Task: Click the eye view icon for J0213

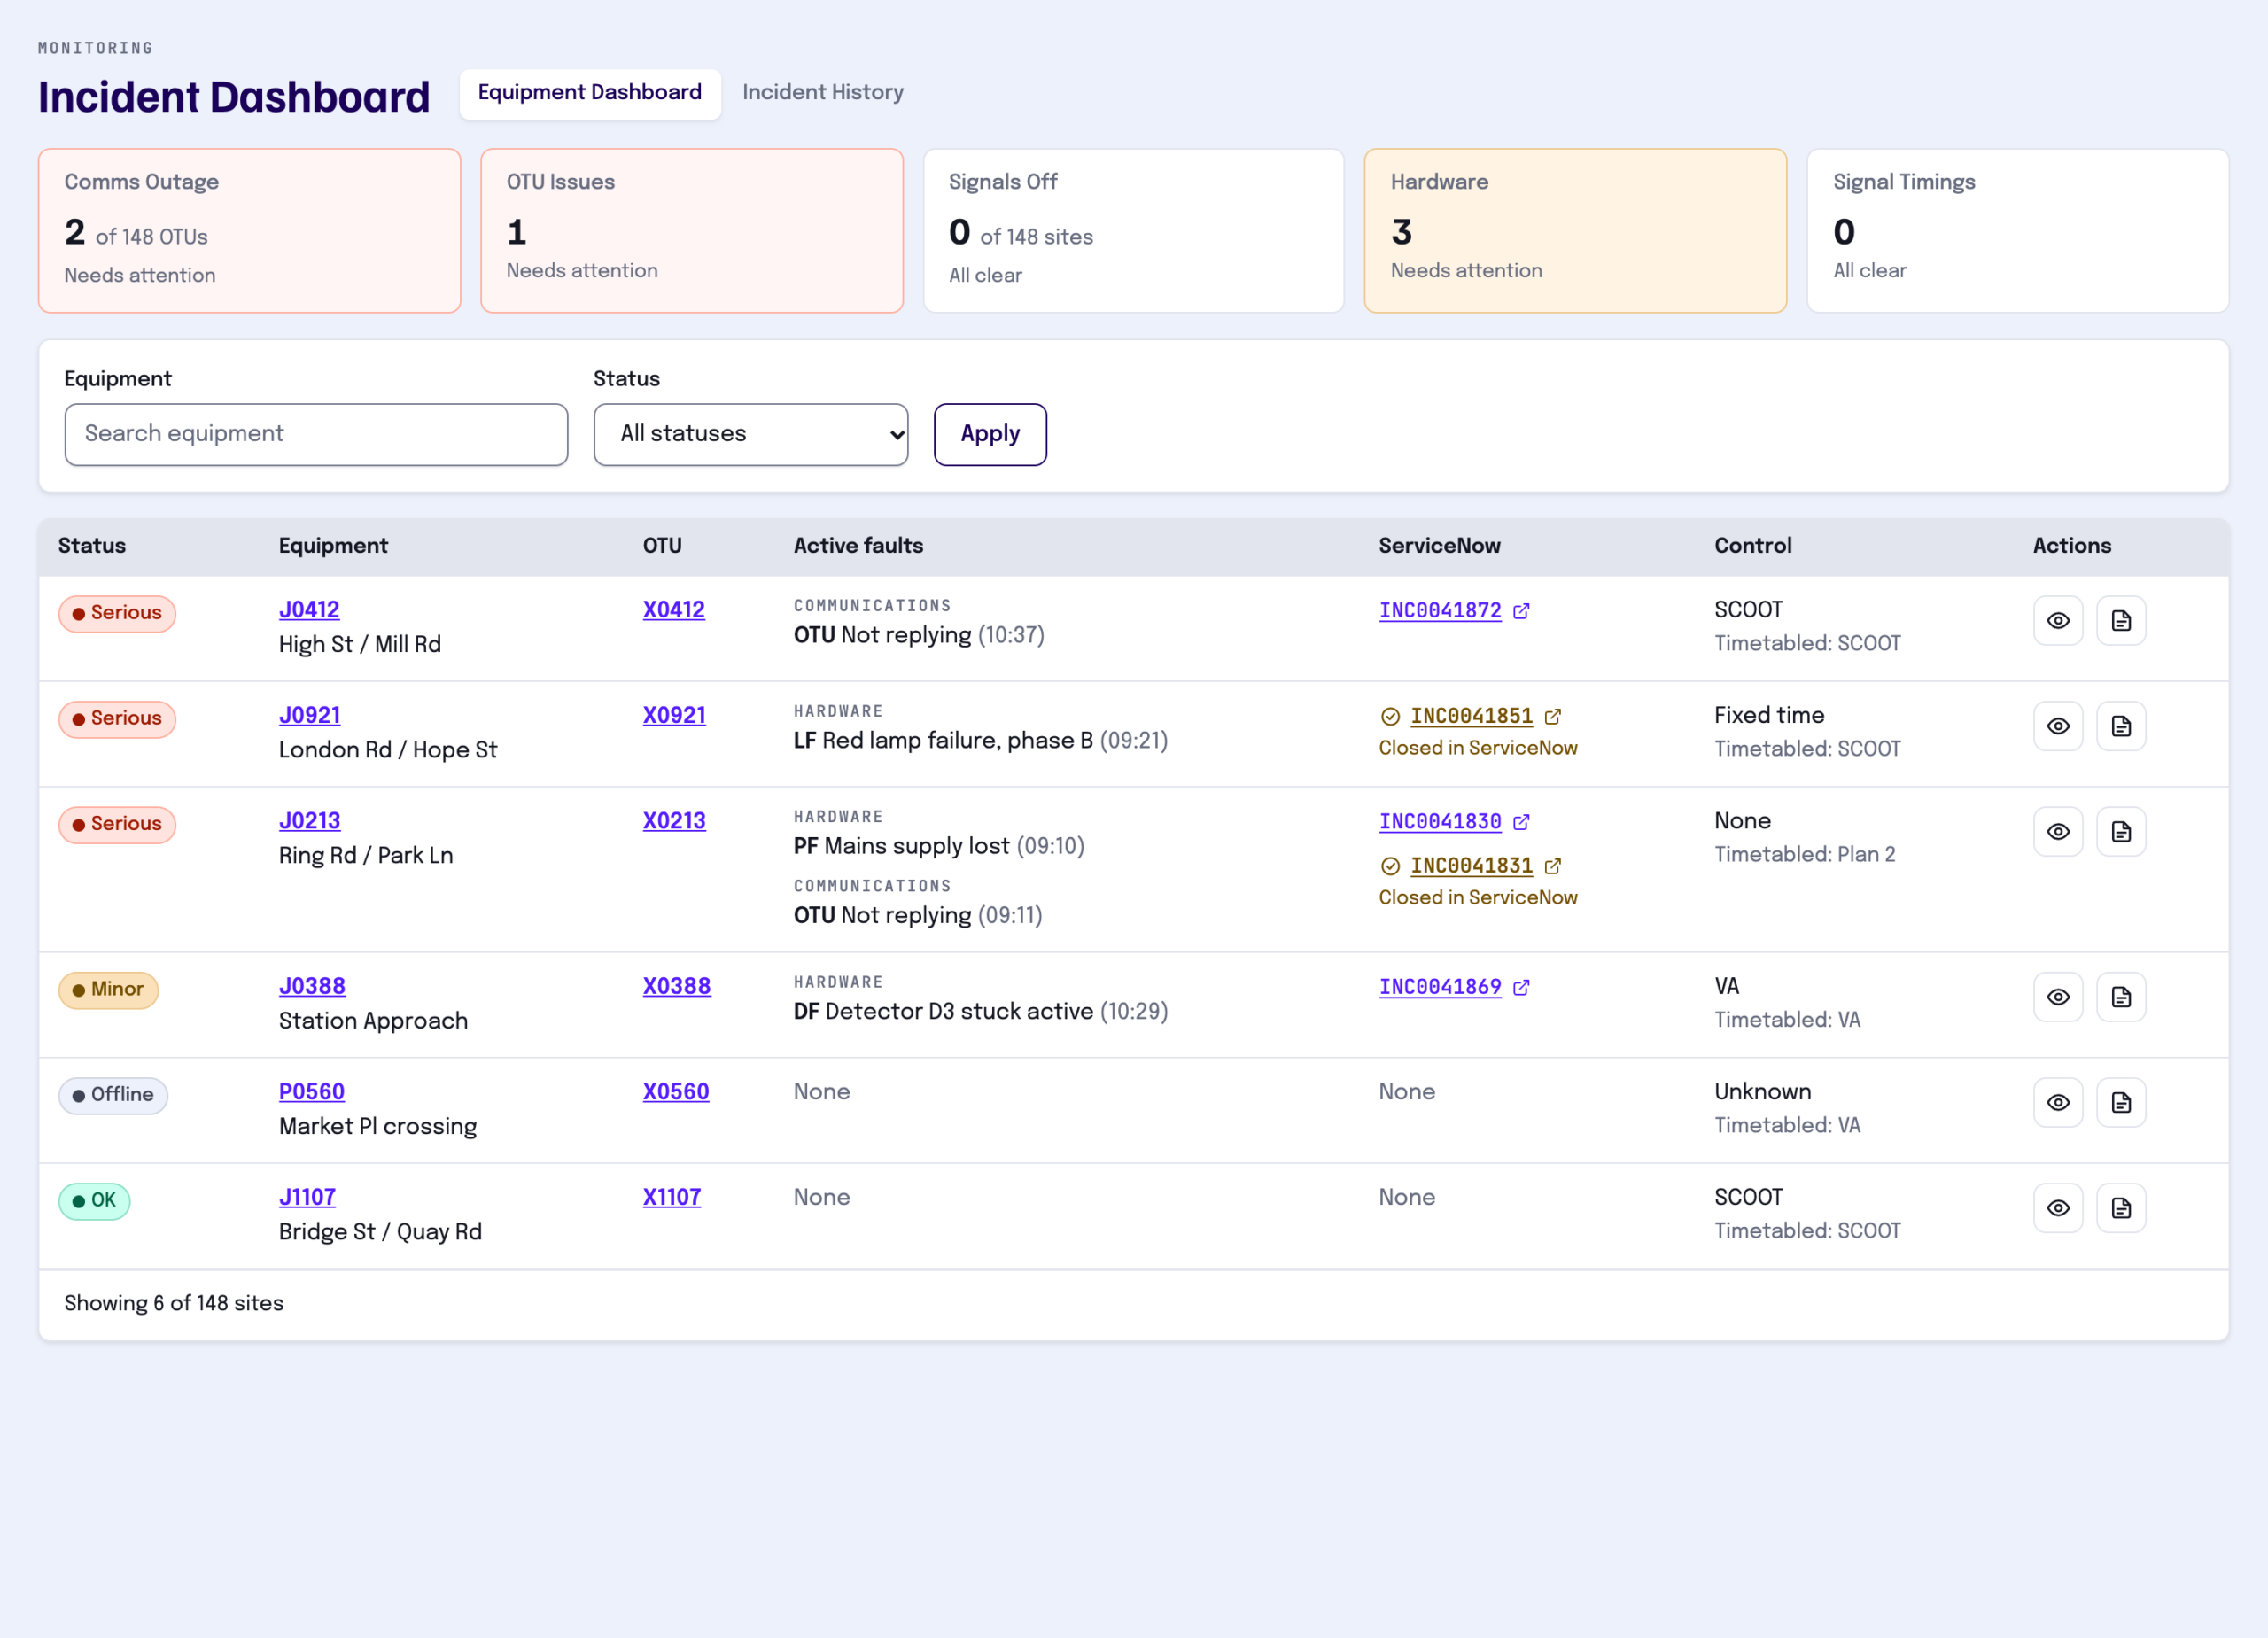Action: pyautogui.click(x=2058, y=832)
